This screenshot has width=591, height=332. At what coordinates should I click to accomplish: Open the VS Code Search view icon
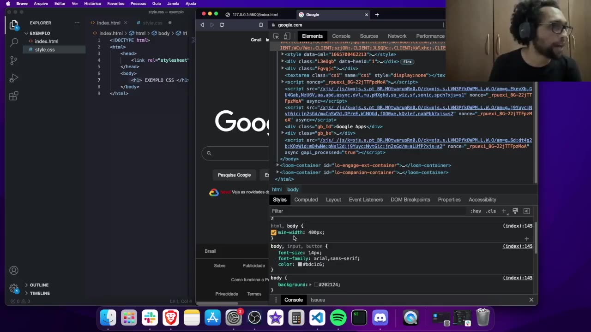pos(14,42)
